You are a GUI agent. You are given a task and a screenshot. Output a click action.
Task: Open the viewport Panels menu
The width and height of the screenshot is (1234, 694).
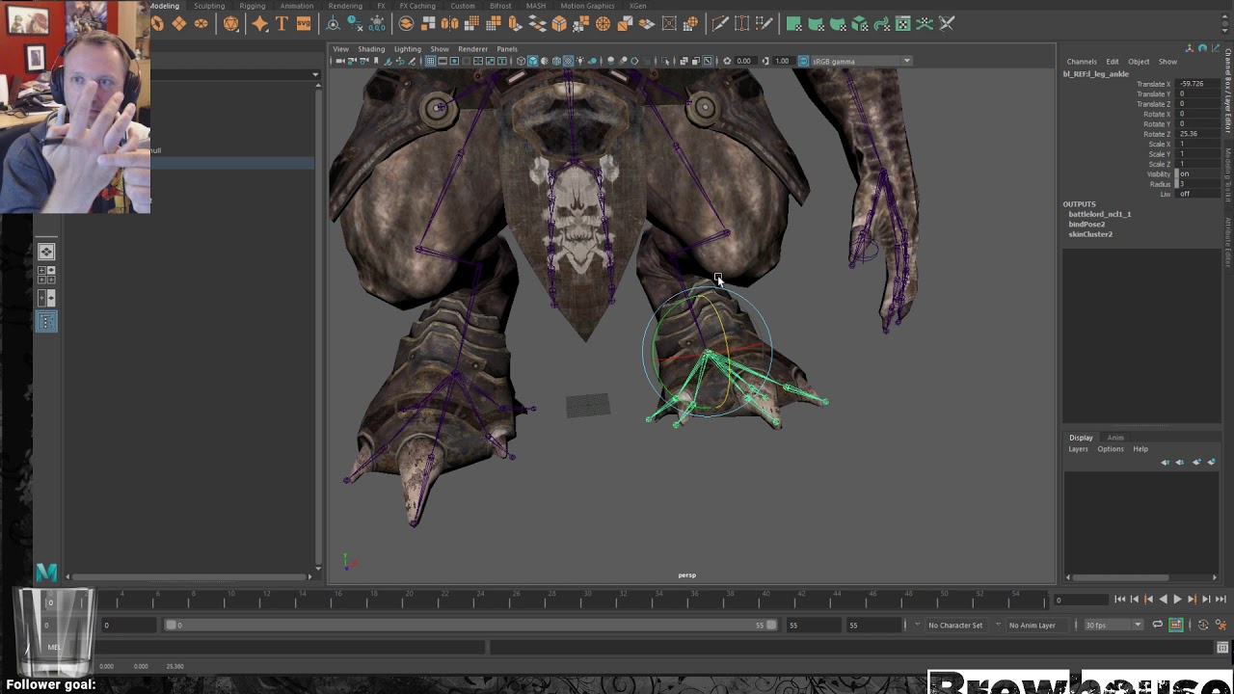[x=507, y=48]
